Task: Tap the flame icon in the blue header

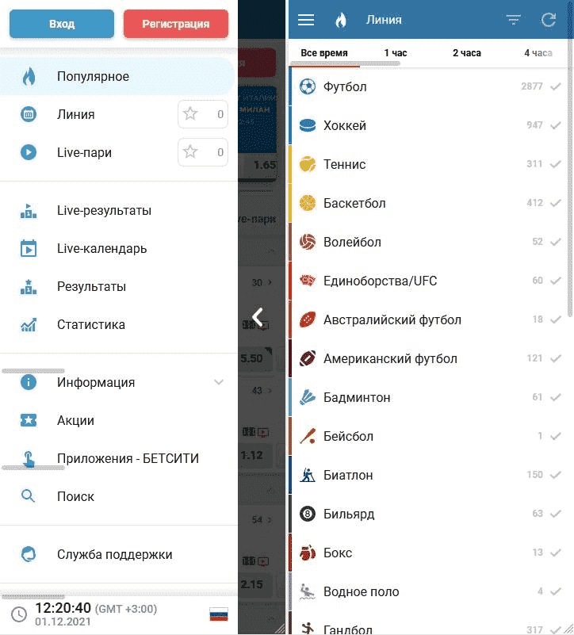Action: click(x=341, y=20)
